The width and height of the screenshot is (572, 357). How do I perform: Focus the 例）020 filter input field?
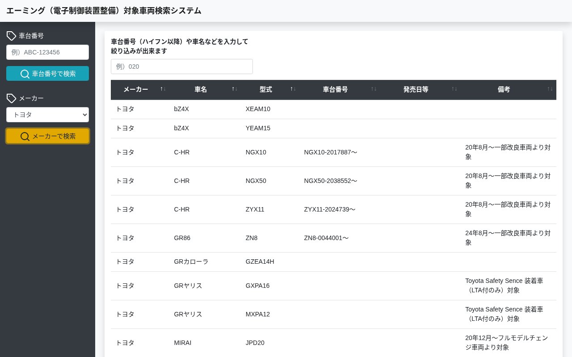182,66
